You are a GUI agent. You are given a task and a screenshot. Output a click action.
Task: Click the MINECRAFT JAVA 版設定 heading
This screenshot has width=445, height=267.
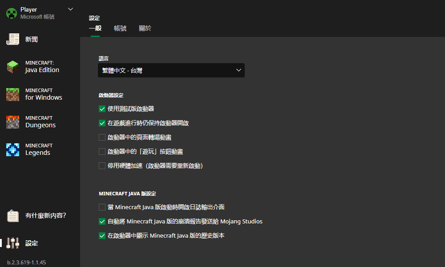tap(127, 194)
